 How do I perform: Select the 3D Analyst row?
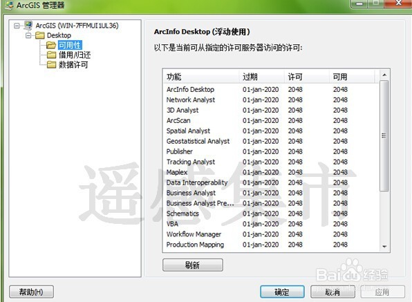tap(271, 110)
